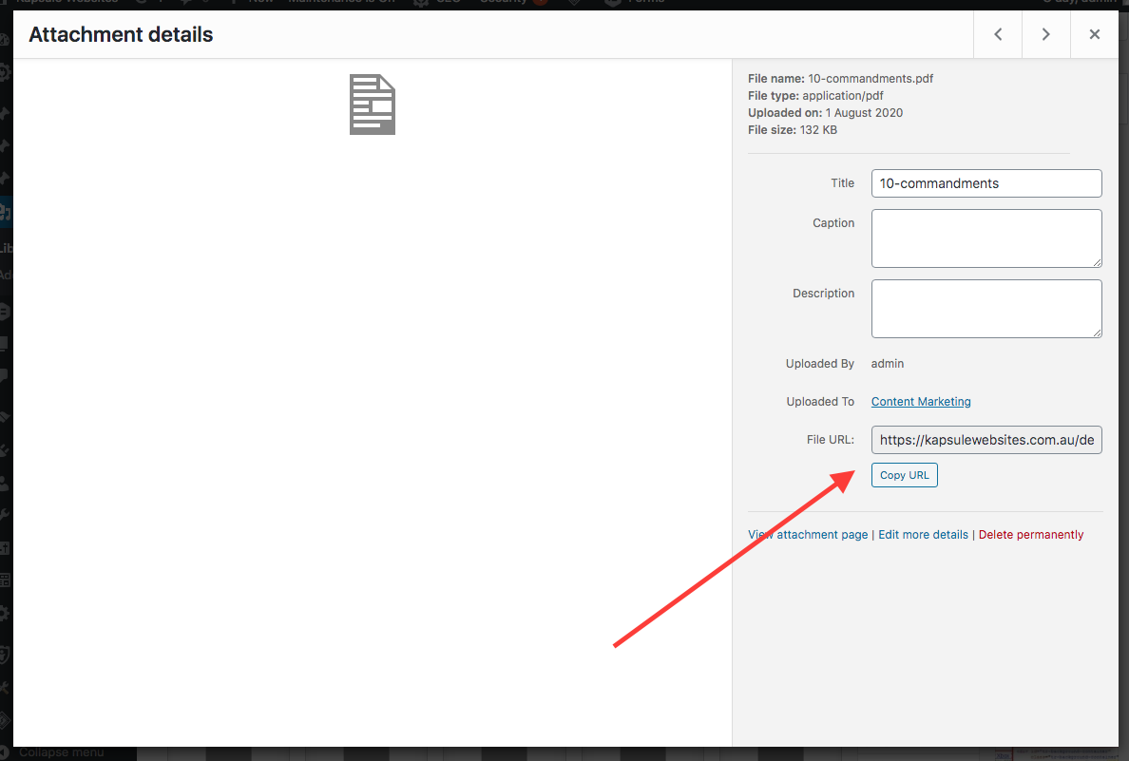Click the next attachment arrow

tap(1045, 33)
